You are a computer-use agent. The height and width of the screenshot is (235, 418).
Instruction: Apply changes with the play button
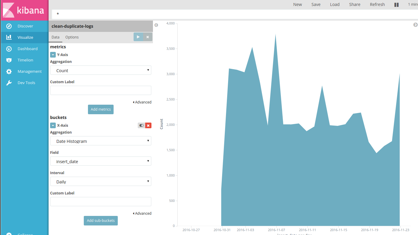coord(138,37)
